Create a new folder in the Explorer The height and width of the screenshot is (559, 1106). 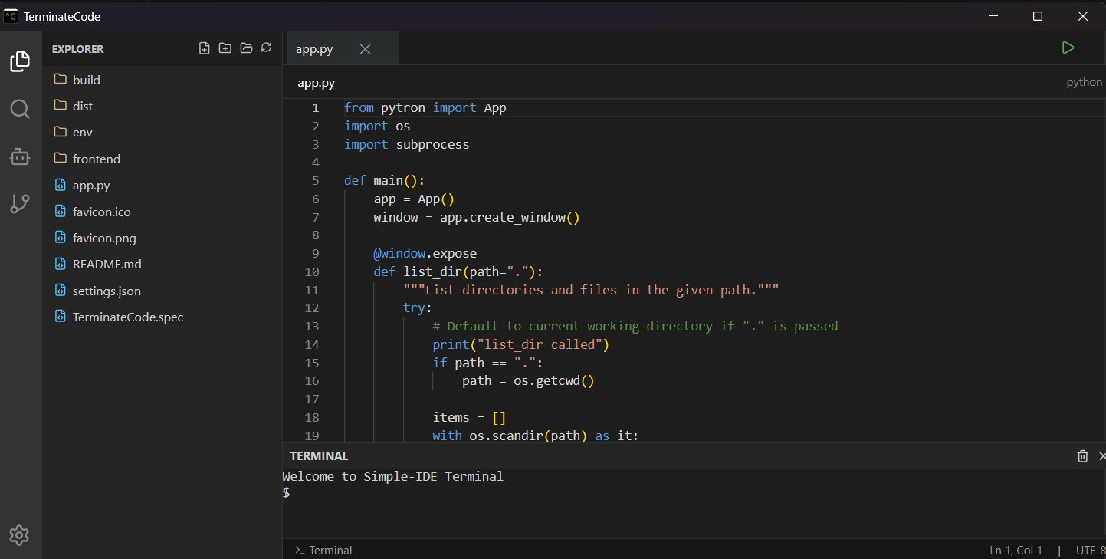click(x=225, y=47)
